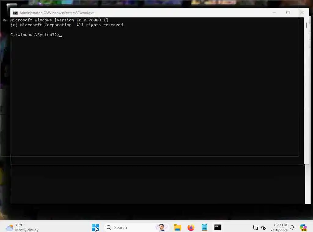Open File Explorer from the taskbar
313x232 pixels.
[178, 227]
